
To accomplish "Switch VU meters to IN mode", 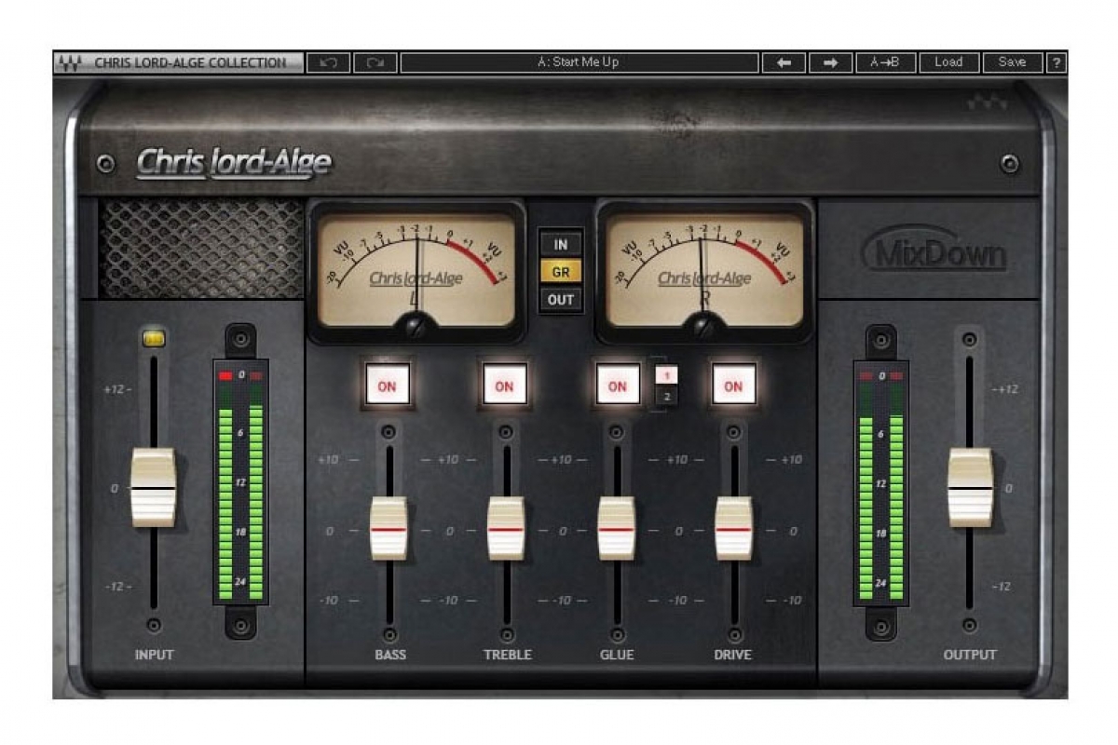I will pos(561,244).
